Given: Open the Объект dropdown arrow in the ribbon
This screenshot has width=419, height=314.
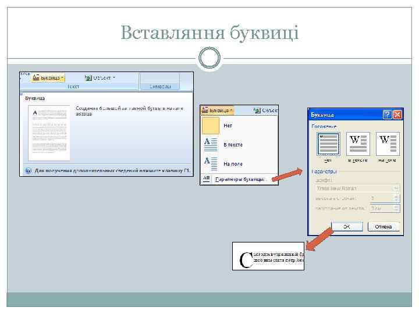Looking at the screenshot, I should click(x=114, y=78).
